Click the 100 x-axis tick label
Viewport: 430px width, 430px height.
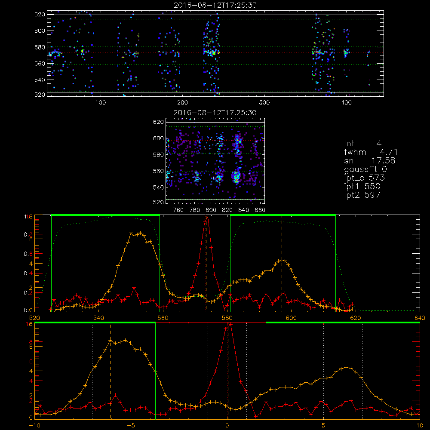click(x=101, y=103)
